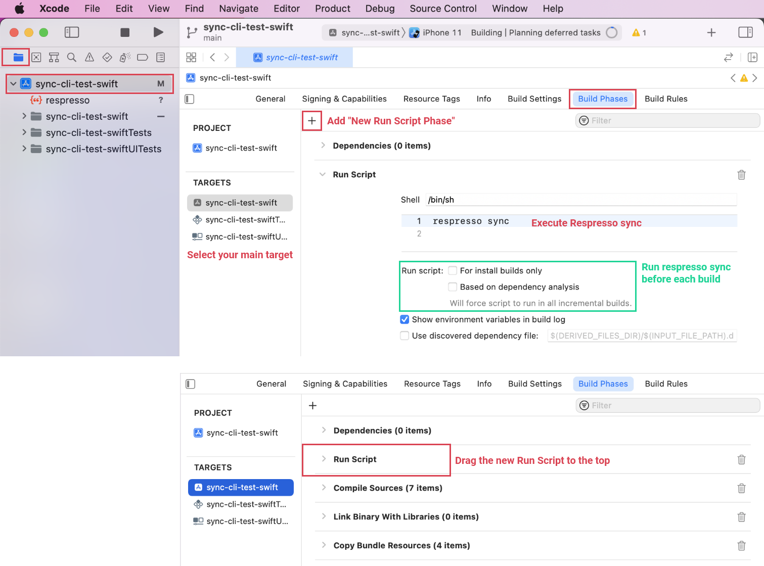Uncheck Show environment variables in build log
This screenshot has height=566, width=764.
click(405, 319)
